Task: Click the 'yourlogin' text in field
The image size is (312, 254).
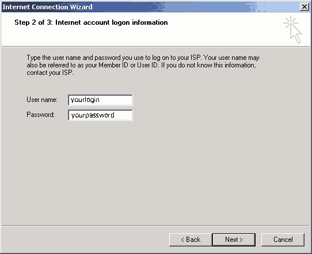Action: click(85, 100)
